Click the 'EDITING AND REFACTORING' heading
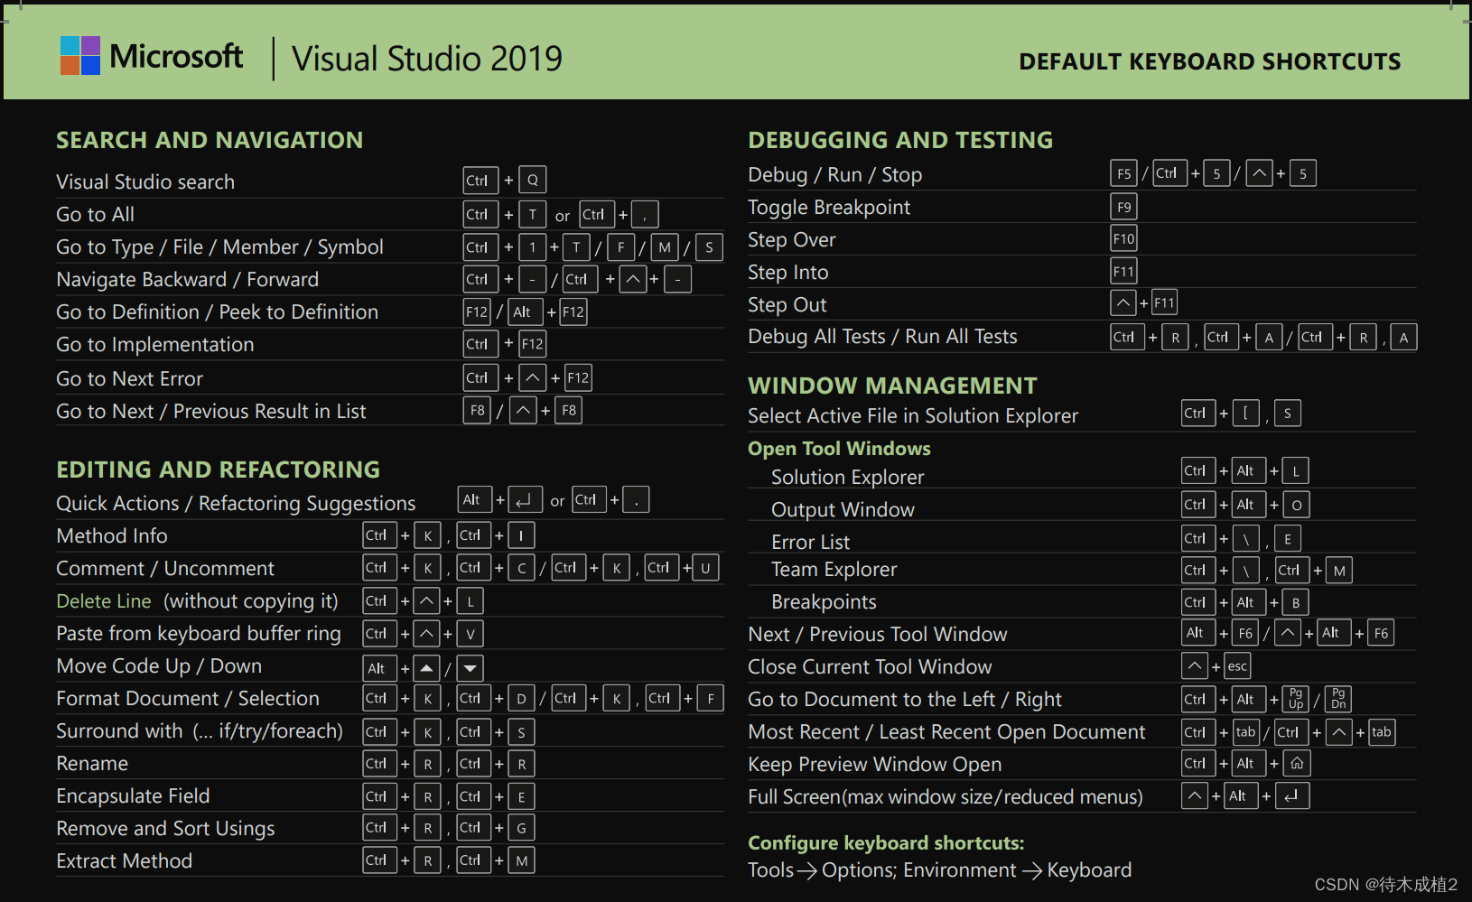 click(218, 470)
